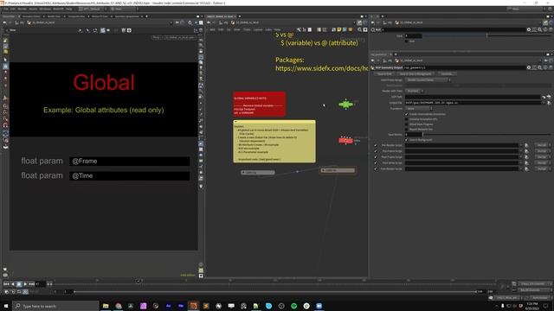Open Chrome from taskbar
554x311 pixels.
(119, 306)
